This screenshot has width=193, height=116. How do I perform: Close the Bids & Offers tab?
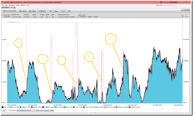click(12, 7)
